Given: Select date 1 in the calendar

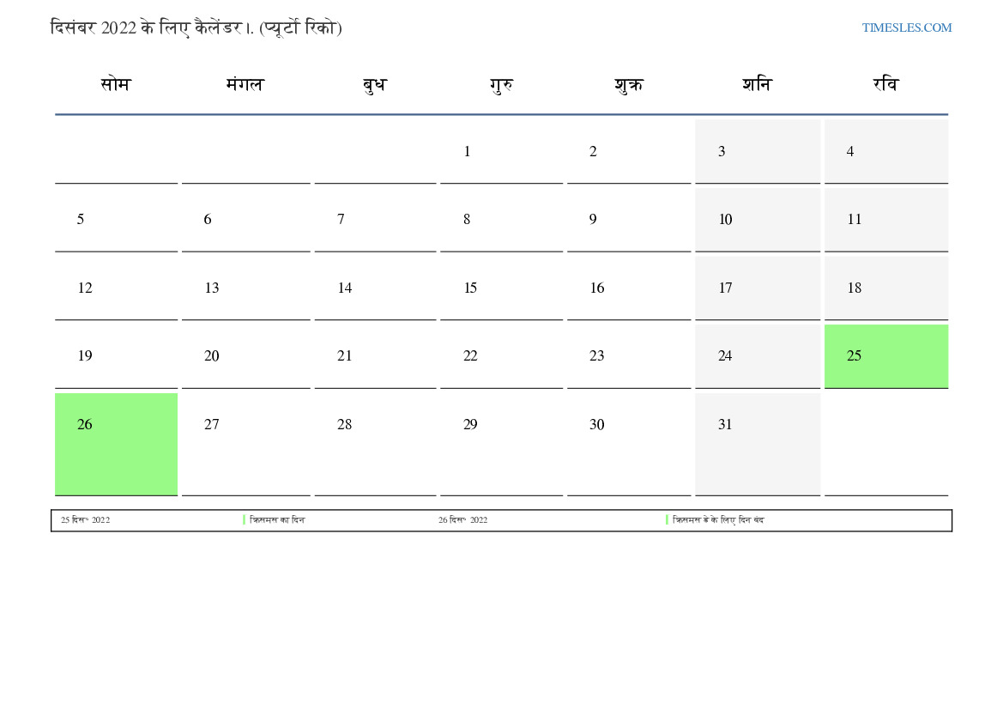Looking at the screenshot, I should click(501, 151).
